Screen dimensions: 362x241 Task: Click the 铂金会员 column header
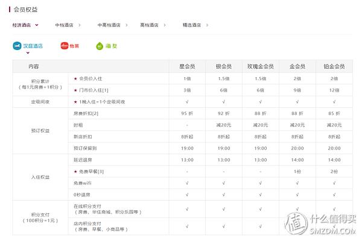click(x=334, y=66)
